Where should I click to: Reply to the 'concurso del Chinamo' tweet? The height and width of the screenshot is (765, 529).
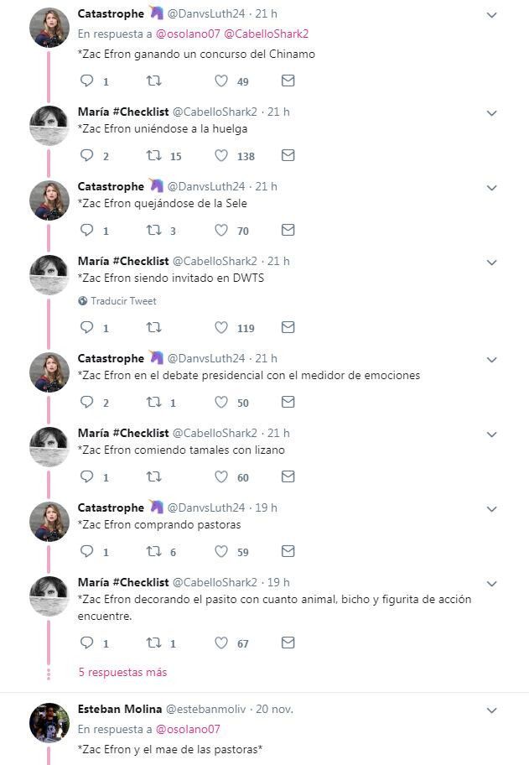[x=86, y=81]
